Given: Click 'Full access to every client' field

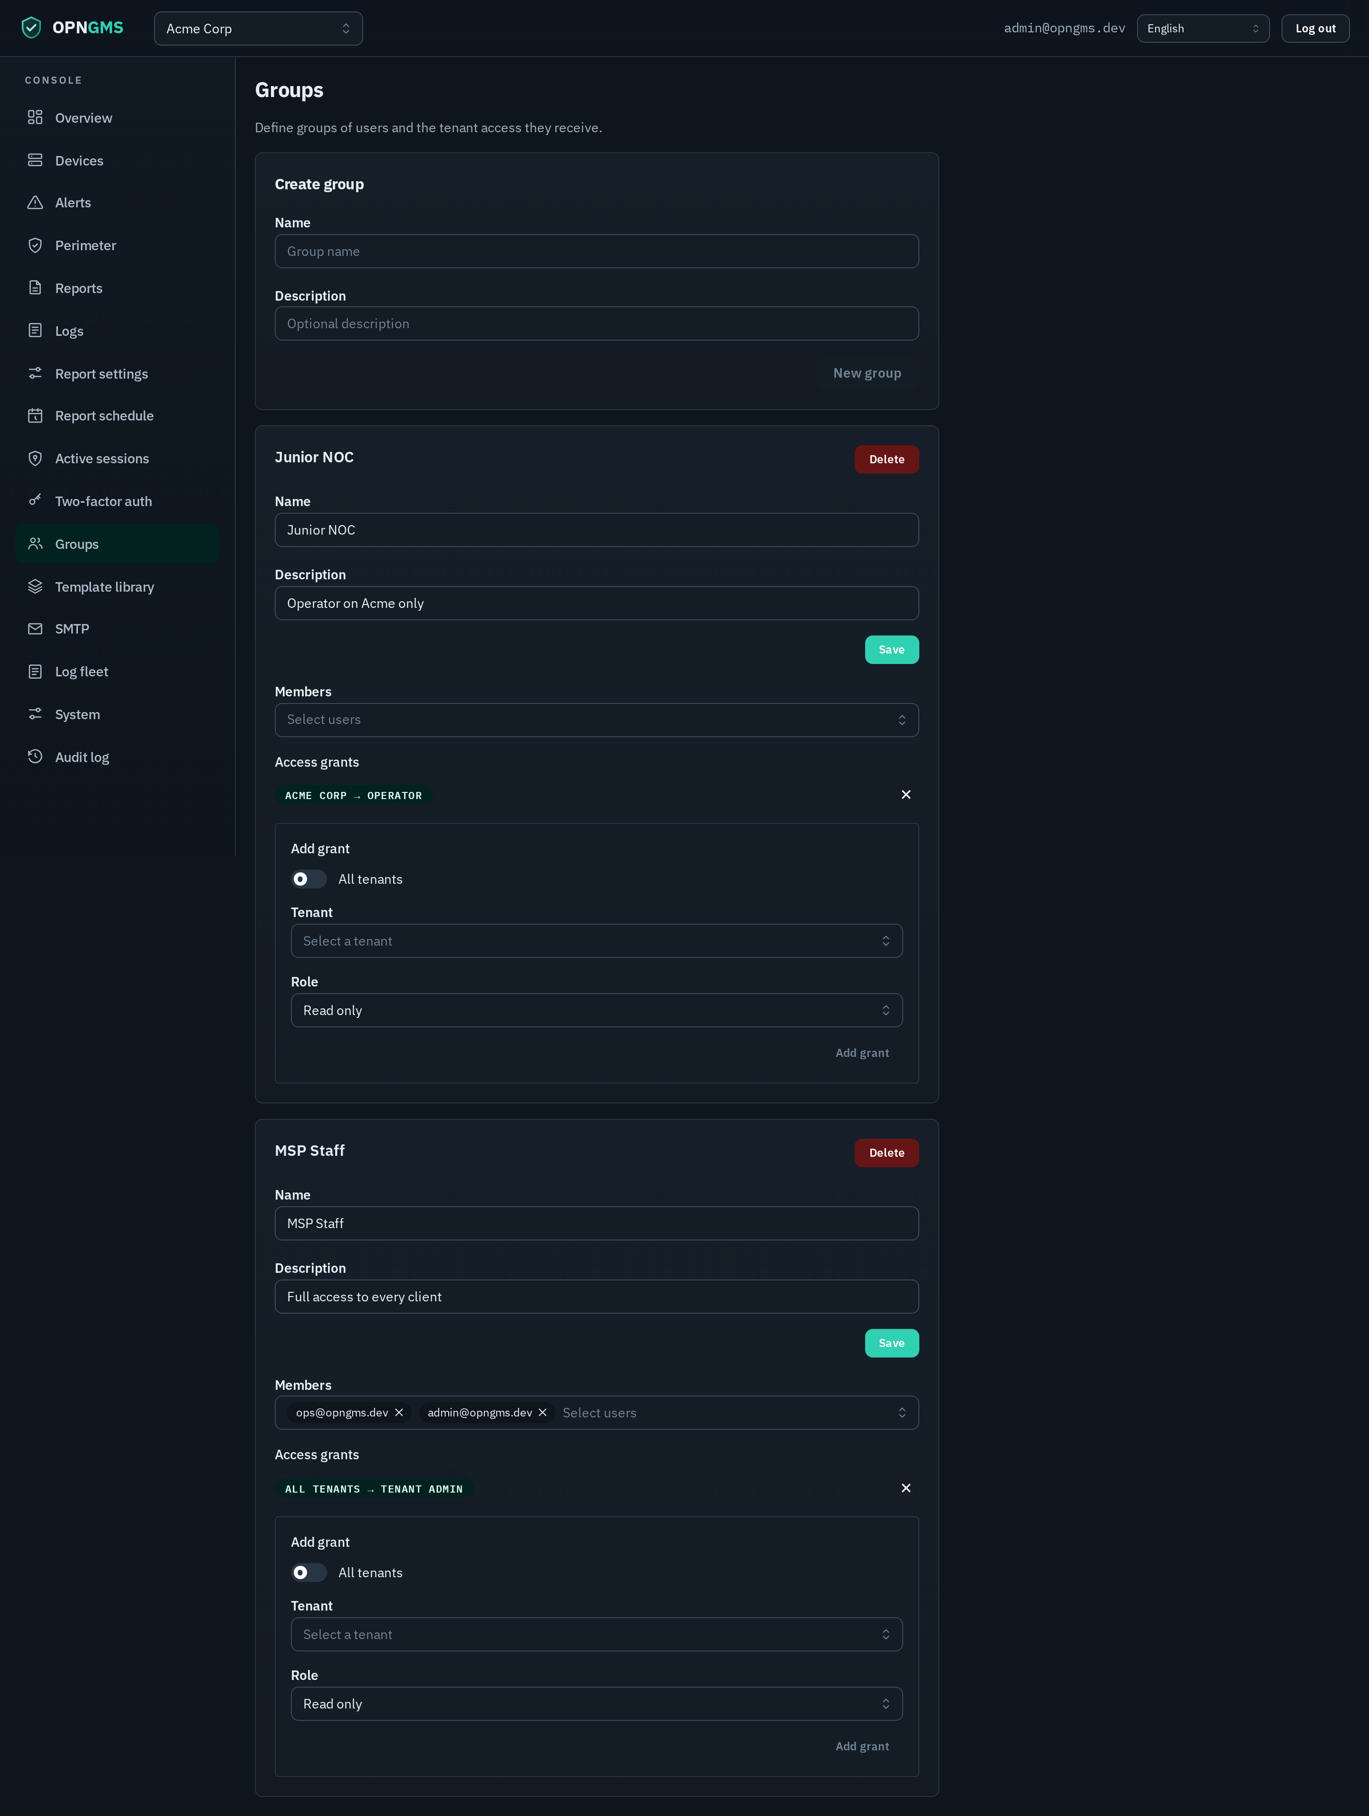Looking at the screenshot, I should pos(596,1297).
